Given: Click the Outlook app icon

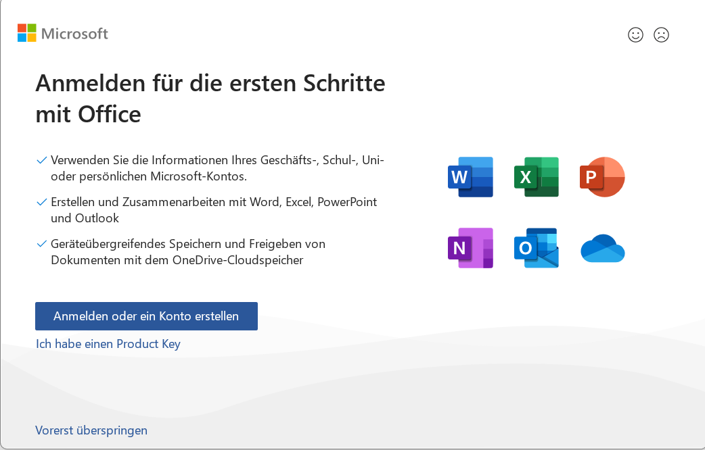Looking at the screenshot, I should (x=536, y=248).
